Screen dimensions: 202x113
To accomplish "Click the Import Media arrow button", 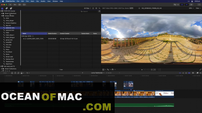I will click(10, 4).
